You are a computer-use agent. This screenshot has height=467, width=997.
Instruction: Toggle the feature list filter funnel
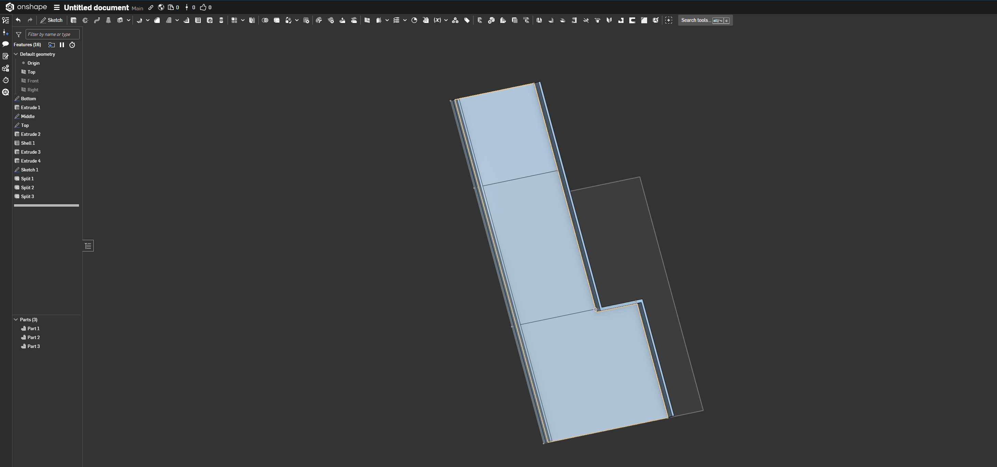pyautogui.click(x=18, y=35)
